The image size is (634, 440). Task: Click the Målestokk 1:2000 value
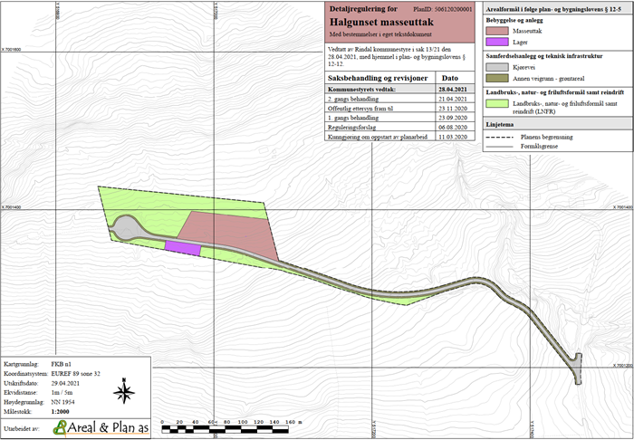[62, 411]
